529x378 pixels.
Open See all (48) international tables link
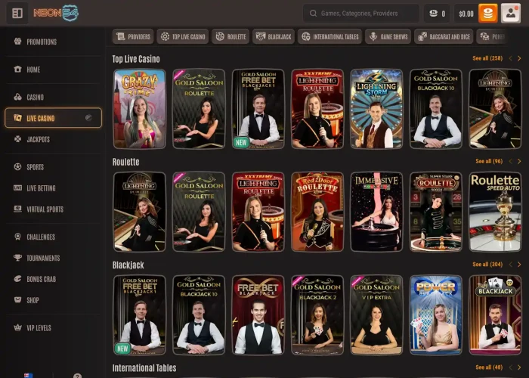coord(489,367)
